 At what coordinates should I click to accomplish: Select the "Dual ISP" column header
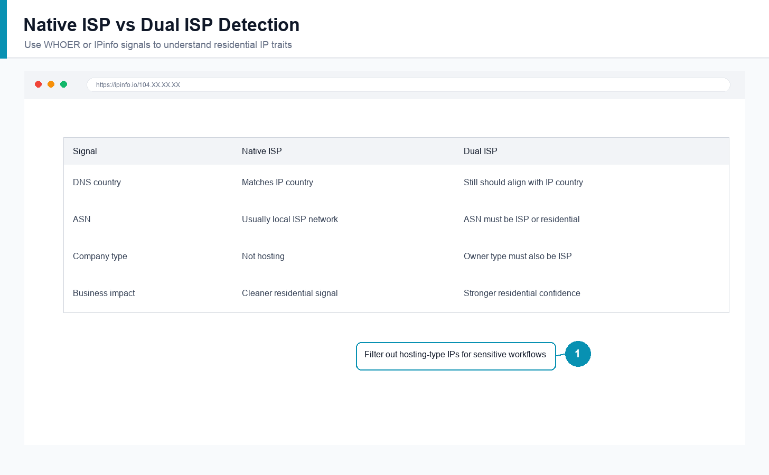pyautogui.click(x=481, y=151)
